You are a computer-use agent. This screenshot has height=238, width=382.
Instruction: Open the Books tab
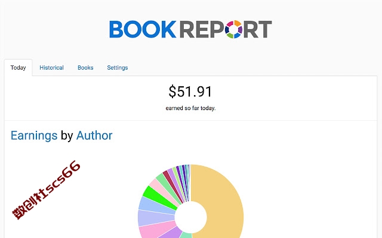(85, 67)
